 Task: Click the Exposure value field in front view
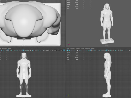point(55,50)
